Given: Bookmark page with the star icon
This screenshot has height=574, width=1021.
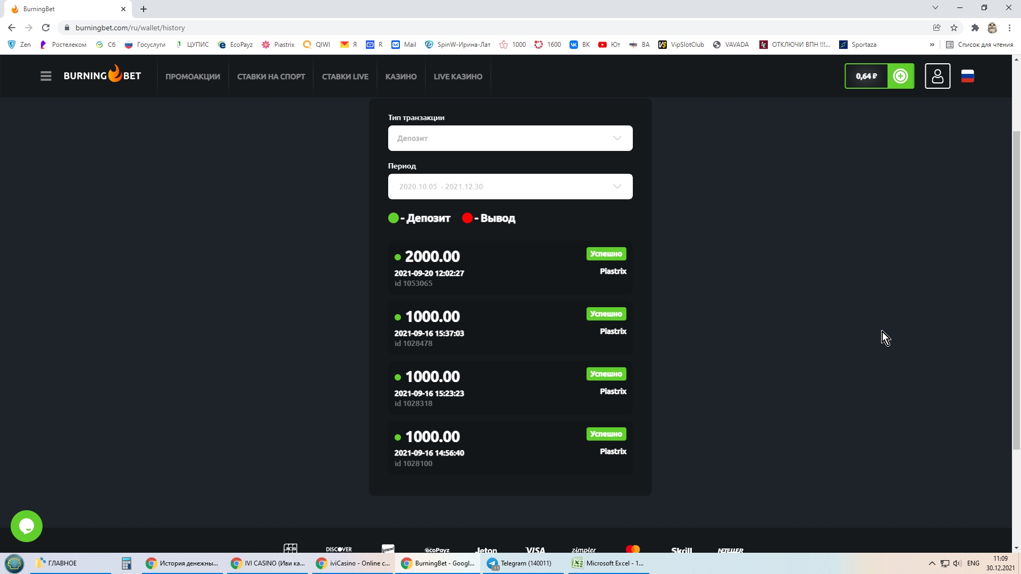Looking at the screenshot, I should point(954,28).
